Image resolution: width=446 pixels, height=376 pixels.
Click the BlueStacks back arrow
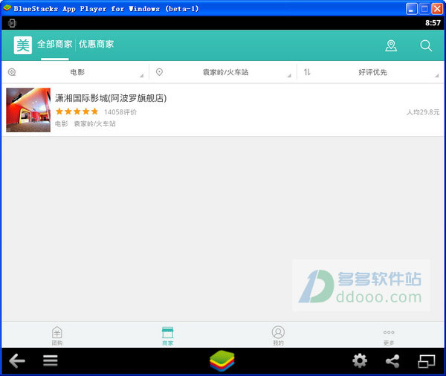pos(17,361)
